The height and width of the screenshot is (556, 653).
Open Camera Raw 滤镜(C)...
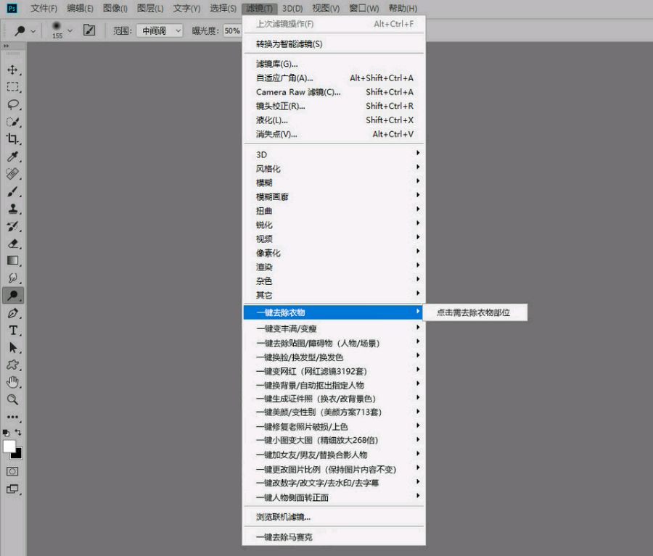point(334,92)
